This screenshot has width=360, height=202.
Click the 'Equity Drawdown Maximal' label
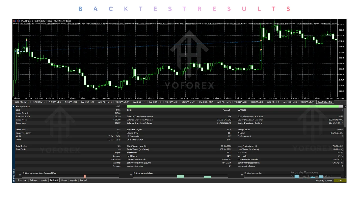click(250, 120)
